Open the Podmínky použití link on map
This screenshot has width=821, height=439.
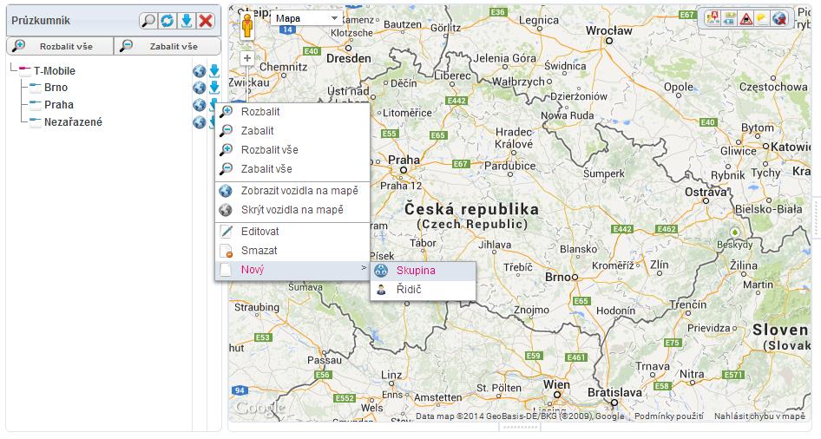[668, 416]
